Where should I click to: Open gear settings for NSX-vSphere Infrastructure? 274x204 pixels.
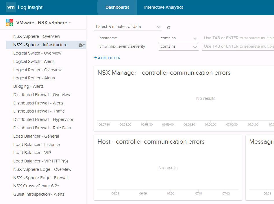[x=81, y=45]
